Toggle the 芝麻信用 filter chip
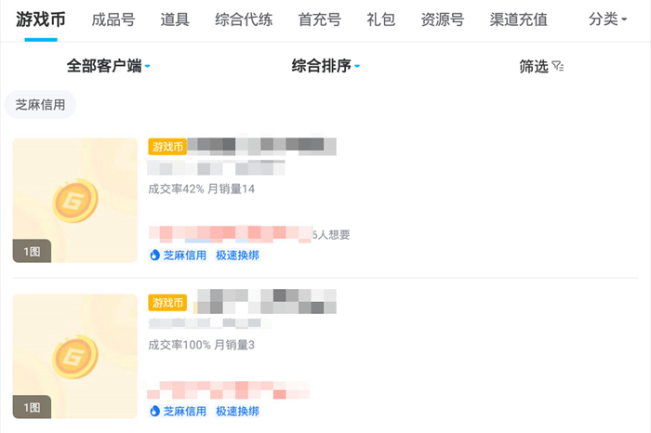The width and height of the screenshot is (651, 433). click(40, 105)
